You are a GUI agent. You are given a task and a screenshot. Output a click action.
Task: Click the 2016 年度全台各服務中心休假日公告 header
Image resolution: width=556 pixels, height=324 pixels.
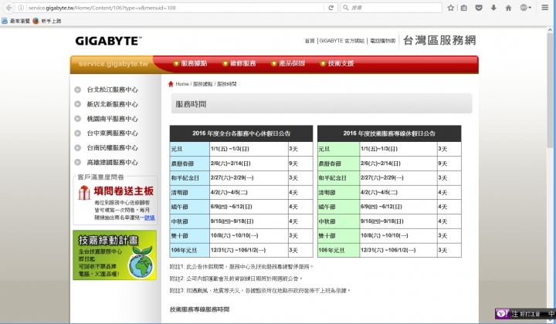241,133
